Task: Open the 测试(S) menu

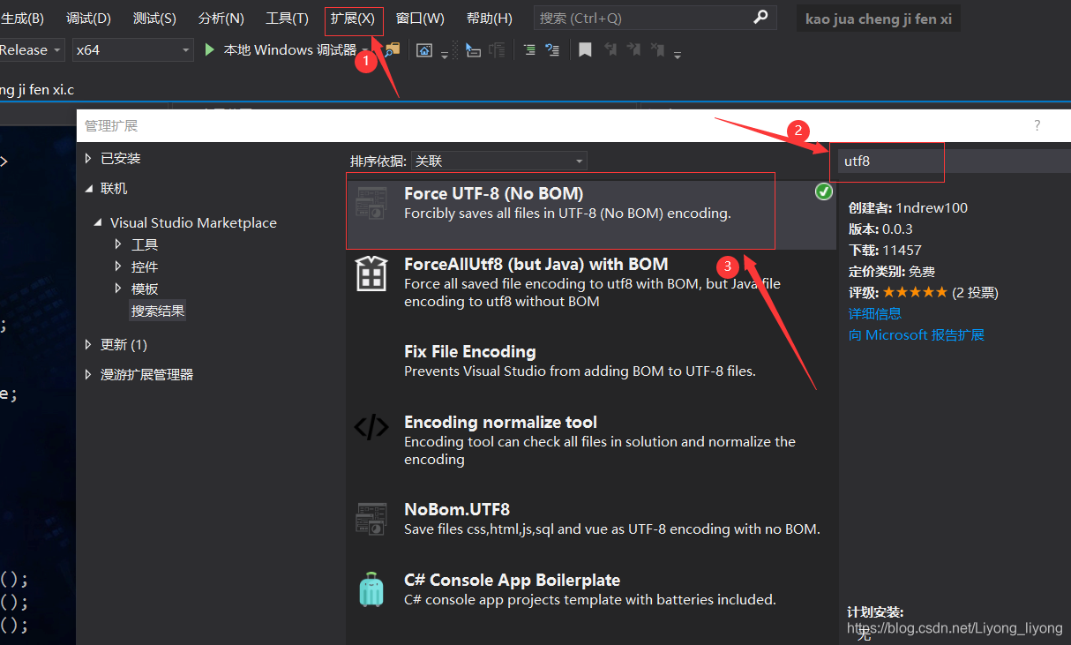Action: (154, 19)
